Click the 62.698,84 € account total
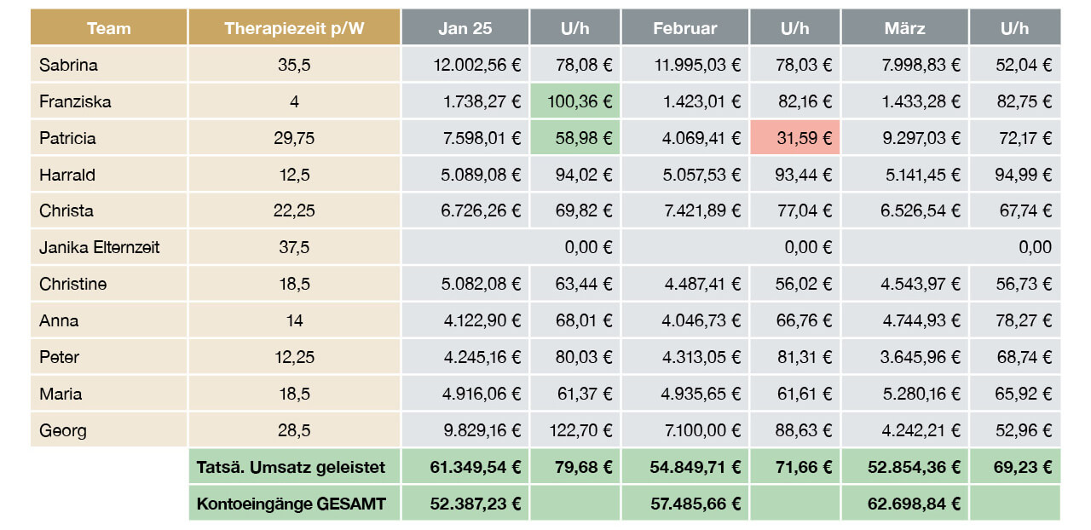The height and width of the screenshot is (530, 1091). click(x=904, y=504)
